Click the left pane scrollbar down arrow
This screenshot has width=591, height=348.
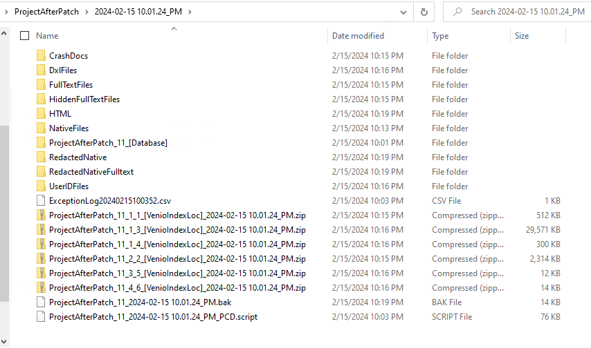tap(4, 342)
